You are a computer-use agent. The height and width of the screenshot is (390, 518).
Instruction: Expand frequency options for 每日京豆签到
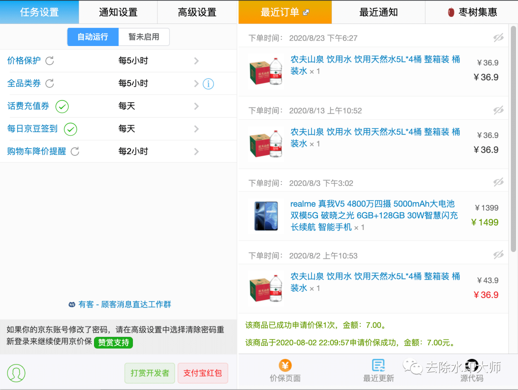point(197,129)
